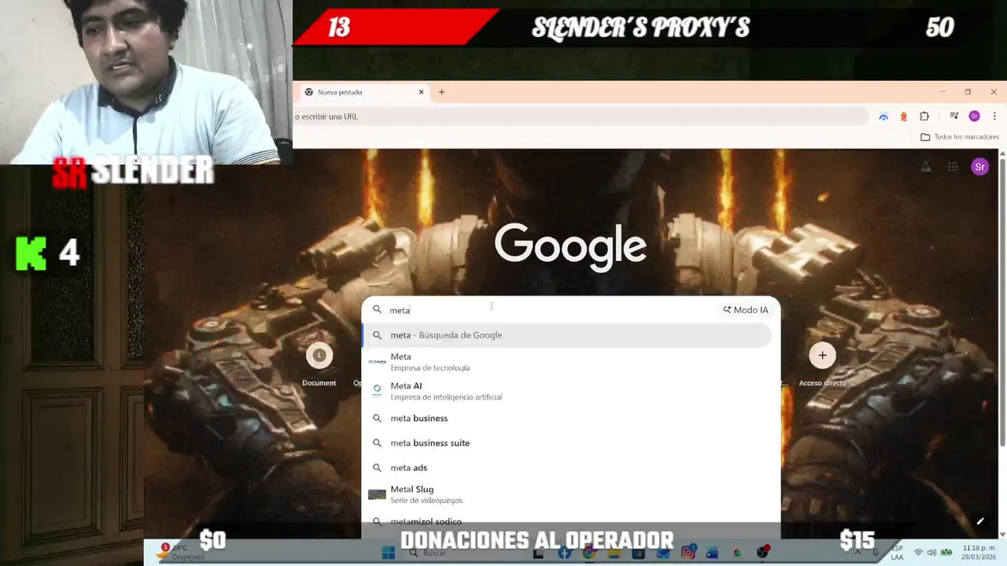Screen dimensions: 1007x566
Task: Open the Facebook taskbar icon
Action: (564, 553)
